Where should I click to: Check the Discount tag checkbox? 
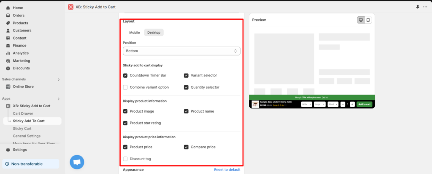(x=125, y=159)
